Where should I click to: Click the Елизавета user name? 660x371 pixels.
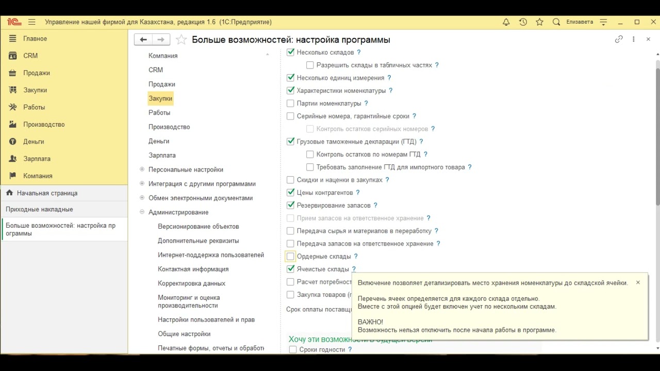tap(580, 22)
